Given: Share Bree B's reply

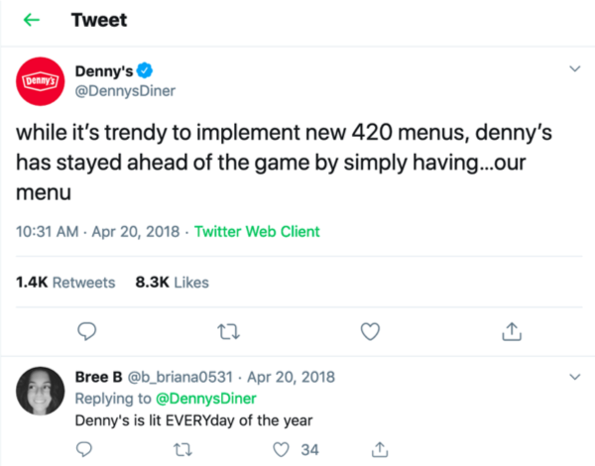Looking at the screenshot, I should coord(377,449).
